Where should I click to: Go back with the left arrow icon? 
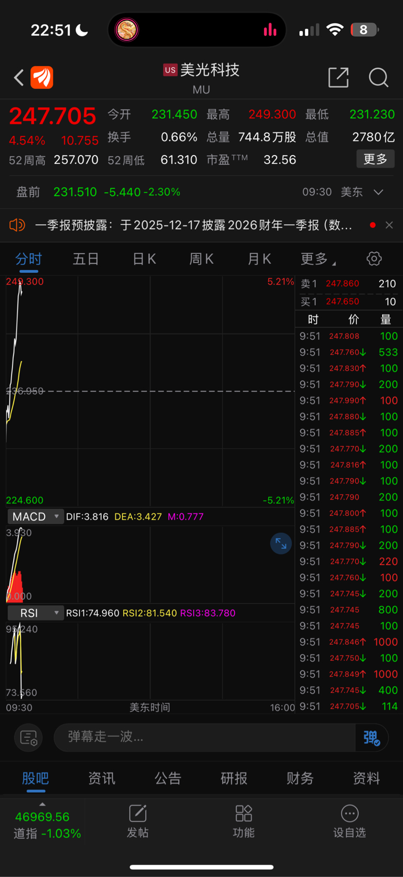pyautogui.click(x=19, y=78)
